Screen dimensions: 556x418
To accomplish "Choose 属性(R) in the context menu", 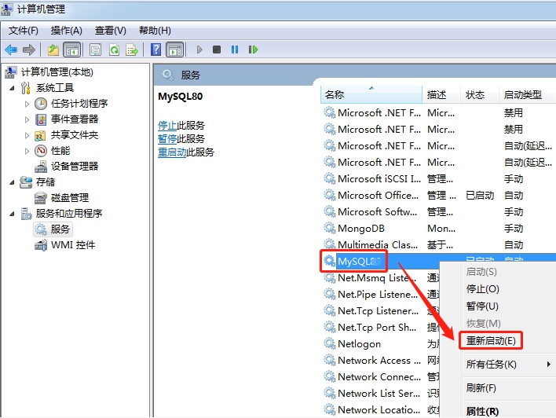I will [x=482, y=411].
